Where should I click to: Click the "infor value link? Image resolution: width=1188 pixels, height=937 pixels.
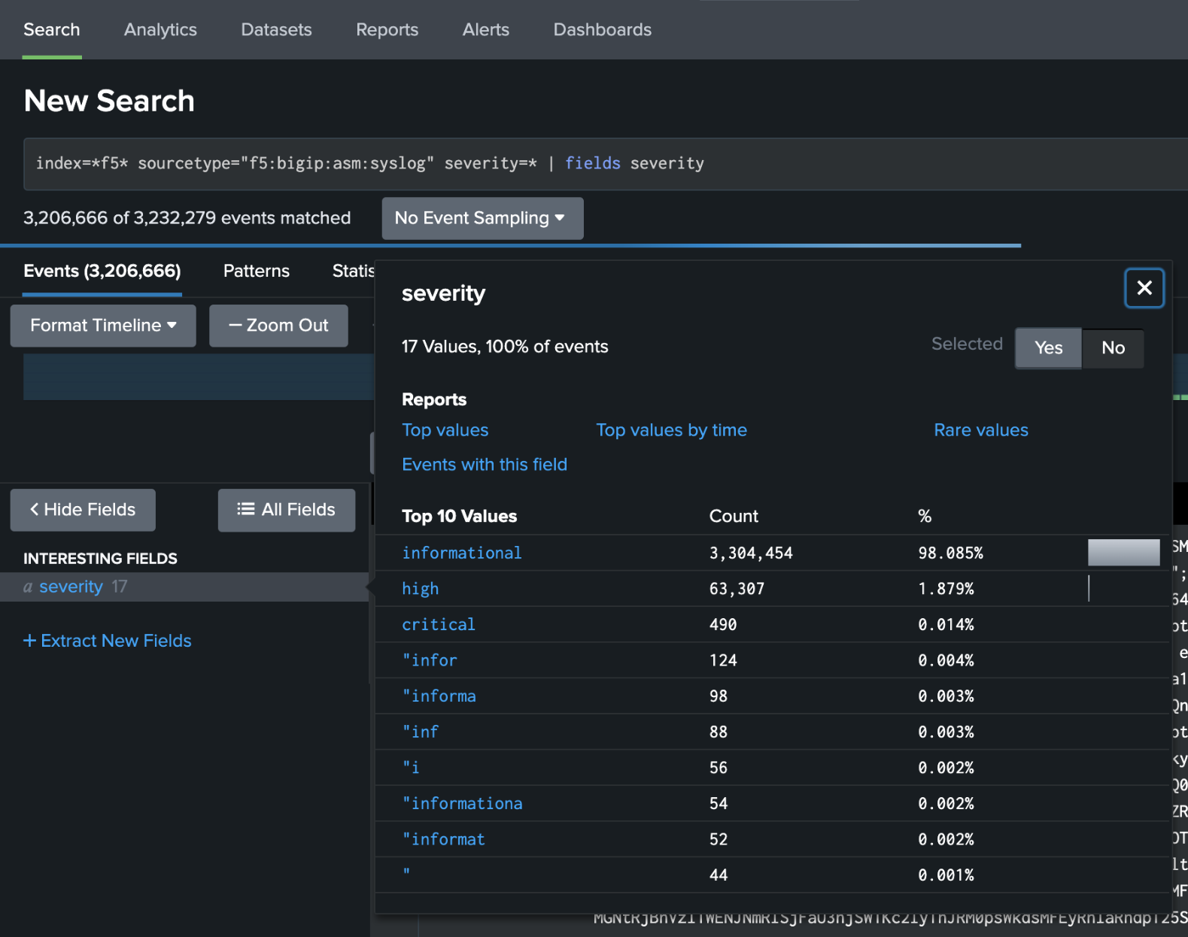tap(430, 660)
